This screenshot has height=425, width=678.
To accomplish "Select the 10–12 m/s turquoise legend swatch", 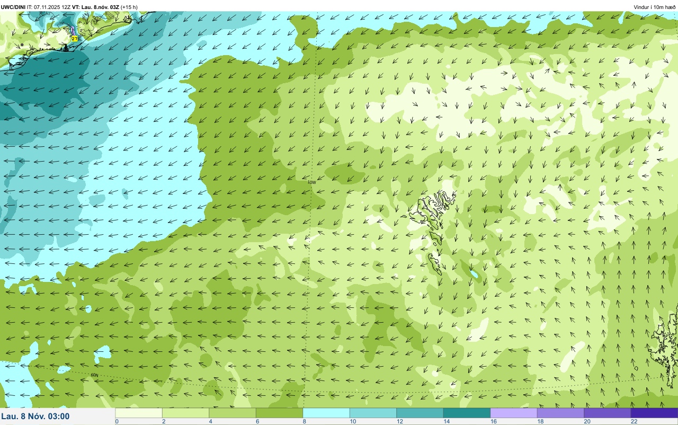I will 373,413.
